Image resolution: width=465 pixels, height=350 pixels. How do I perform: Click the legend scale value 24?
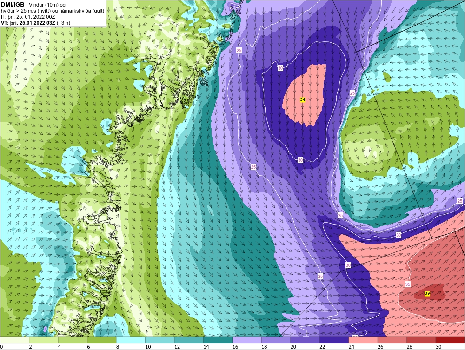pyautogui.click(x=352, y=347)
